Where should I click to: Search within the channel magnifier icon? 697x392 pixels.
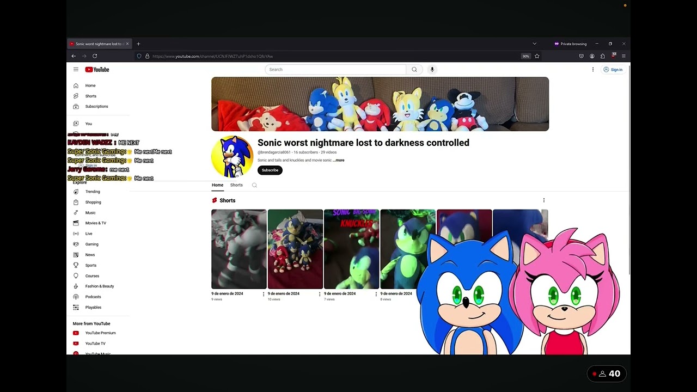[254, 185]
